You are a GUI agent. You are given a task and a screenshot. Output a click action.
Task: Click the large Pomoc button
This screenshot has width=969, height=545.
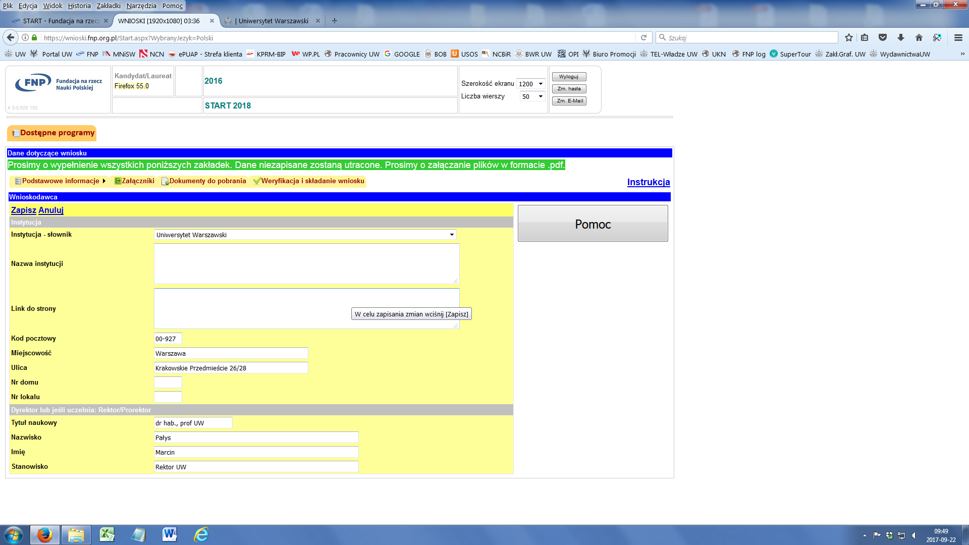(x=593, y=224)
